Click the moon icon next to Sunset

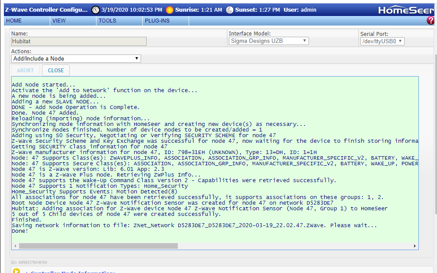pos(230,10)
